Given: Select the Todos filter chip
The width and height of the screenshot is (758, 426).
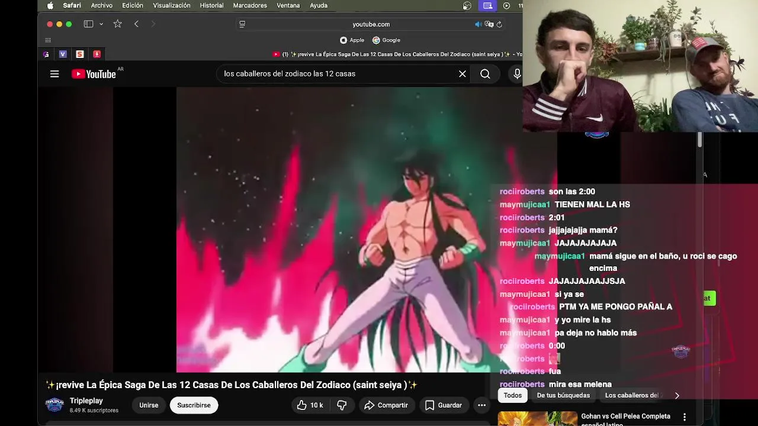Looking at the screenshot, I should click(x=513, y=395).
